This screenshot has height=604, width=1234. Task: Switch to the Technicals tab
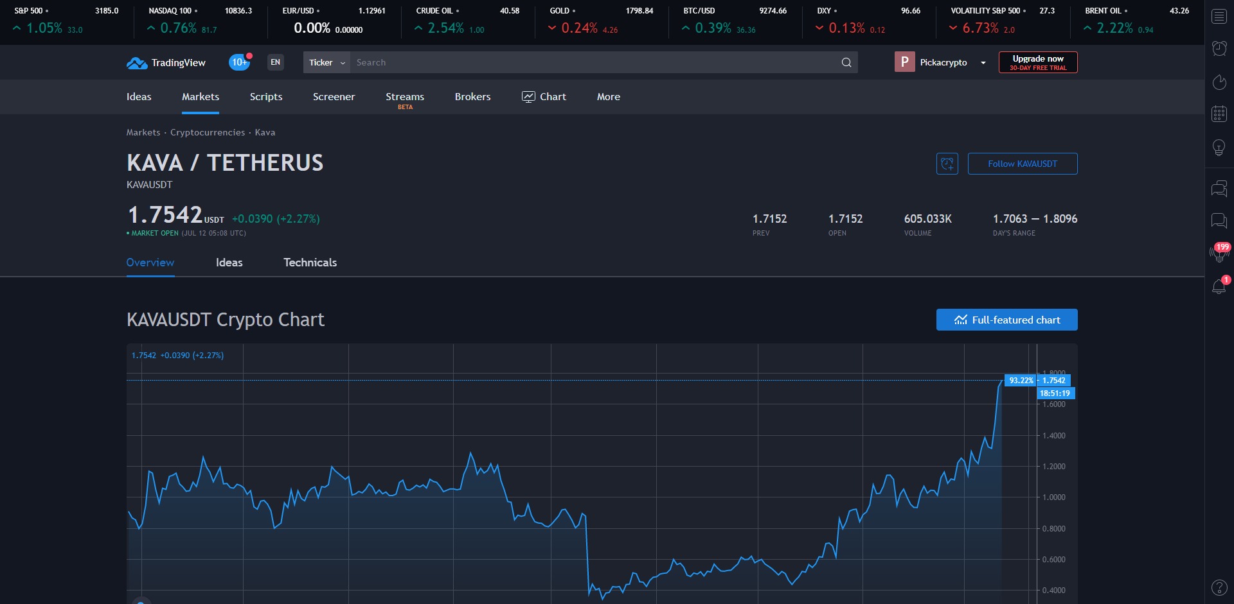click(x=310, y=263)
